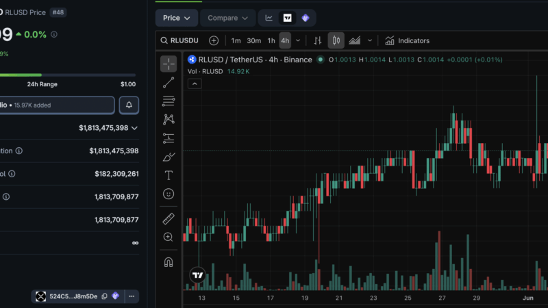Screen dimensions: 548x308
Task: Select the ruler measure tool
Action: point(169,218)
